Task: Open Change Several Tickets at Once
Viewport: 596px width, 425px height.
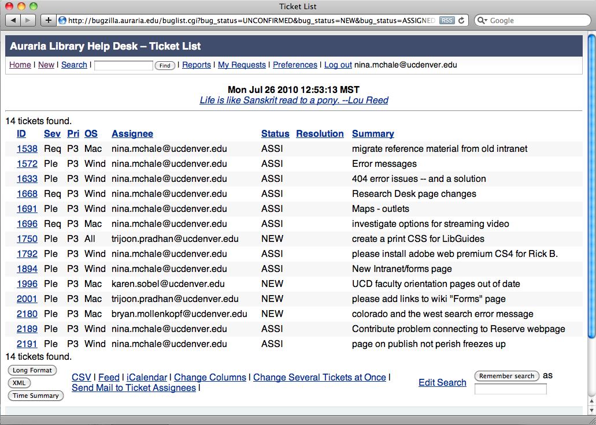Action: pyautogui.click(x=319, y=377)
